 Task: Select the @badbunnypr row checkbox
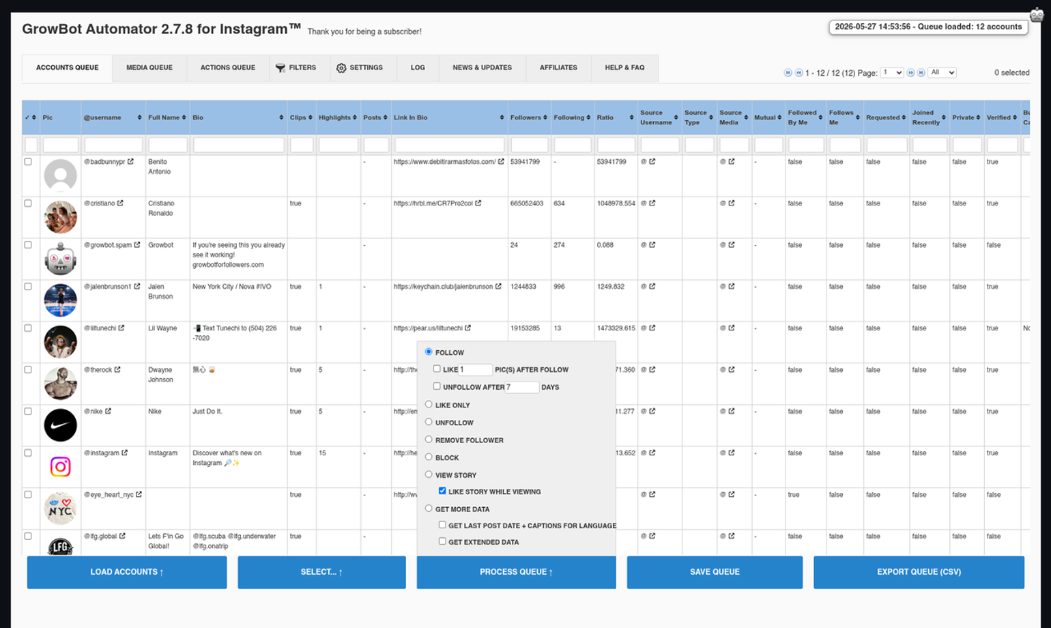tap(28, 162)
